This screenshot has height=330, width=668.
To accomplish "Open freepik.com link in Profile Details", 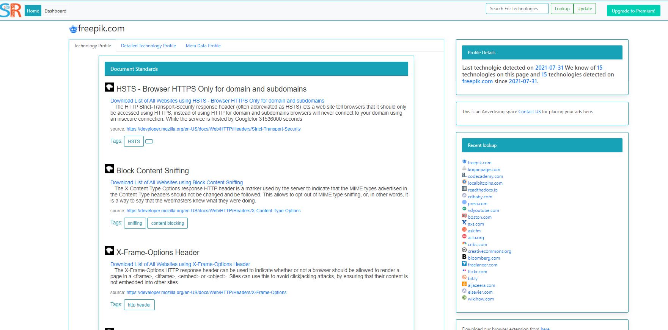I will point(477,81).
